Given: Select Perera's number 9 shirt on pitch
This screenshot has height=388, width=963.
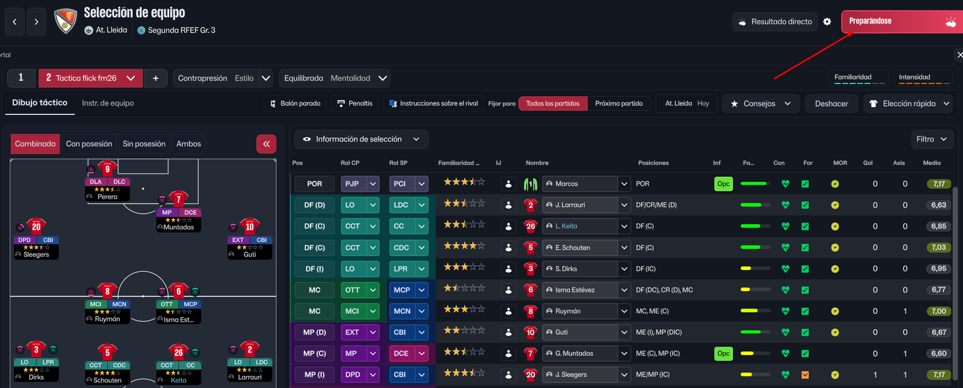Looking at the screenshot, I should click(x=107, y=169).
